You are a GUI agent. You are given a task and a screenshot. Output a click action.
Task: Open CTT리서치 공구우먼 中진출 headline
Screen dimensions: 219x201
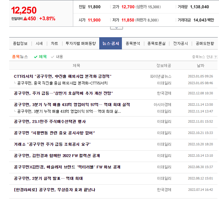pyautogui.click(x=62, y=77)
